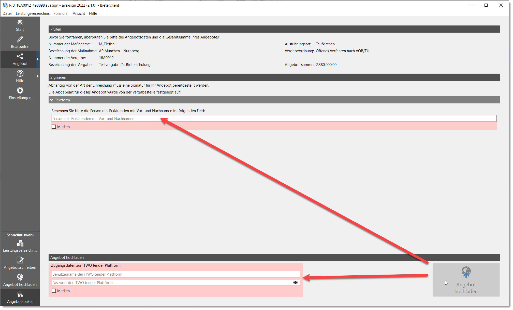Click the large Angebot hochladen button
Screen dimensions: 513x310
(x=466, y=280)
